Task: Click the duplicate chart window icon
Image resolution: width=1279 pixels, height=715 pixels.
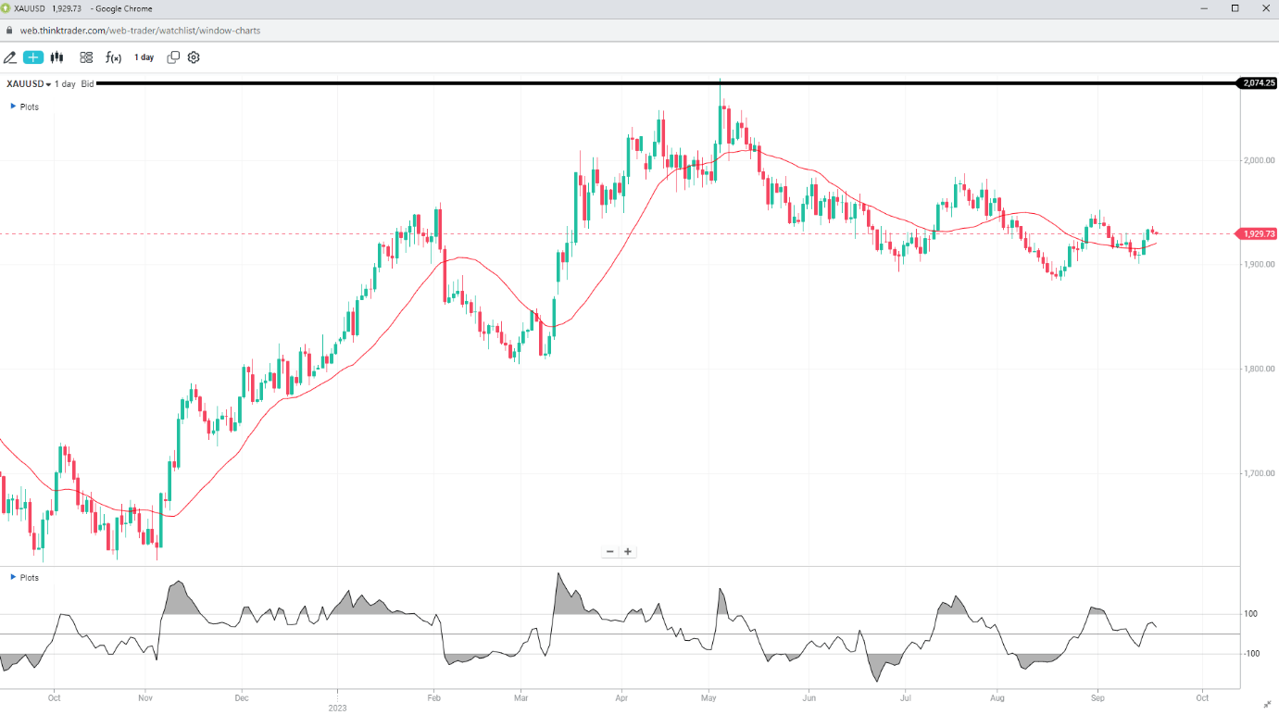Action: (x=173, y=57)
